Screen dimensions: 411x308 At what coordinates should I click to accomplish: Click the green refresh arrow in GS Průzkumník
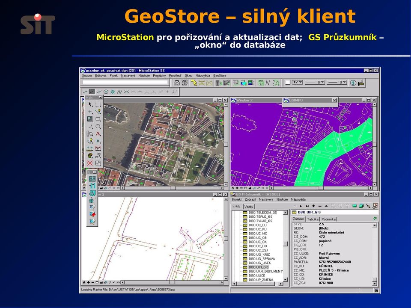(375, 219)
